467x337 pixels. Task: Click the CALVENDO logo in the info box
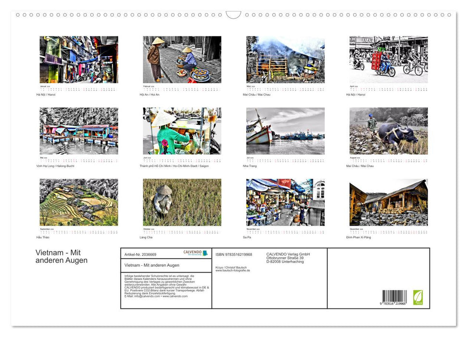[196, 253]
